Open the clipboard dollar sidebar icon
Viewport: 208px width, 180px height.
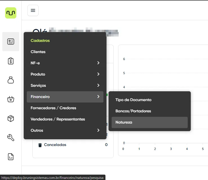(x=11, y=61)
